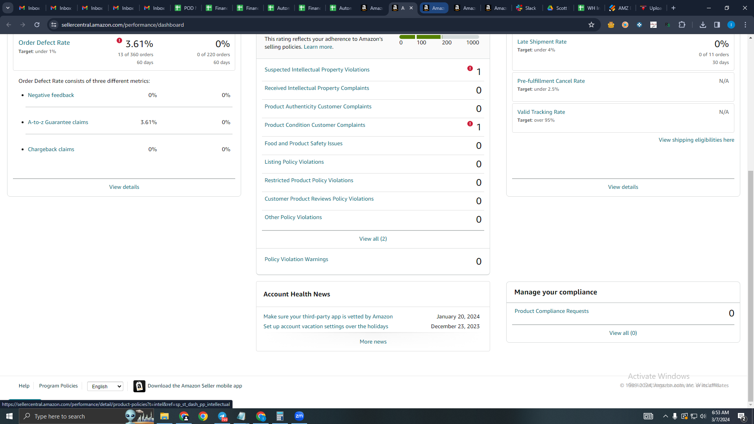Switch to the POD spreadsheet tab
This screenshot has width=754, height=424.
click(186, 8)
